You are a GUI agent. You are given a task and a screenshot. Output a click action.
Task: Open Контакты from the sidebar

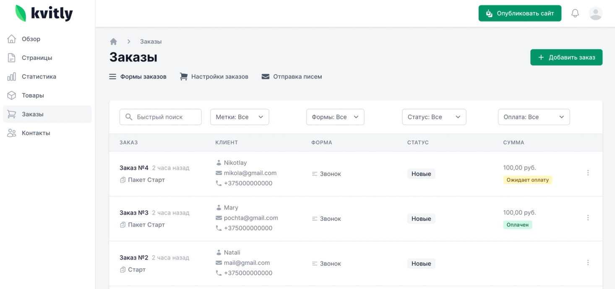(36, 133)
